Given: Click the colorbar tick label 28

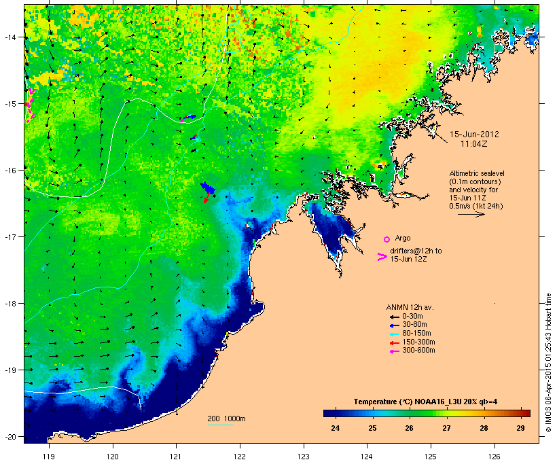Looking at the screenshot, I should pyautogui.click(x=484, y=428).
